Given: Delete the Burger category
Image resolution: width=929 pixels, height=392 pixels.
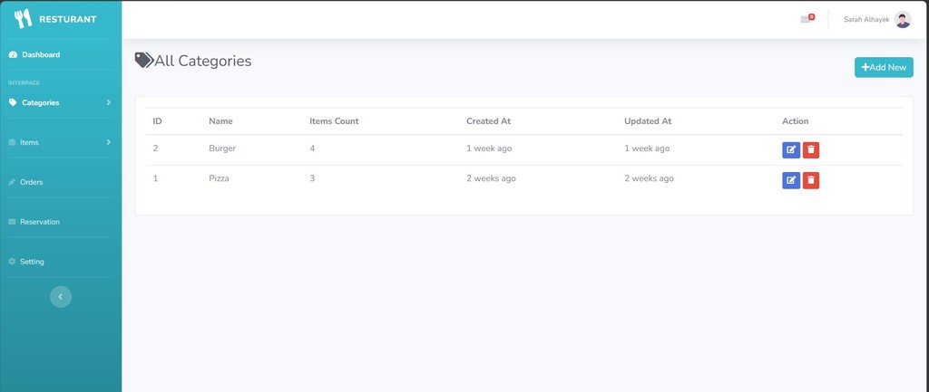Looking at the screenshot, I should tap(811, 149).
